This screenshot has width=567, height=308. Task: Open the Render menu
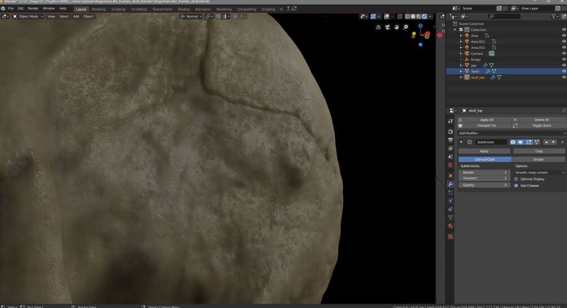[33, 8]
